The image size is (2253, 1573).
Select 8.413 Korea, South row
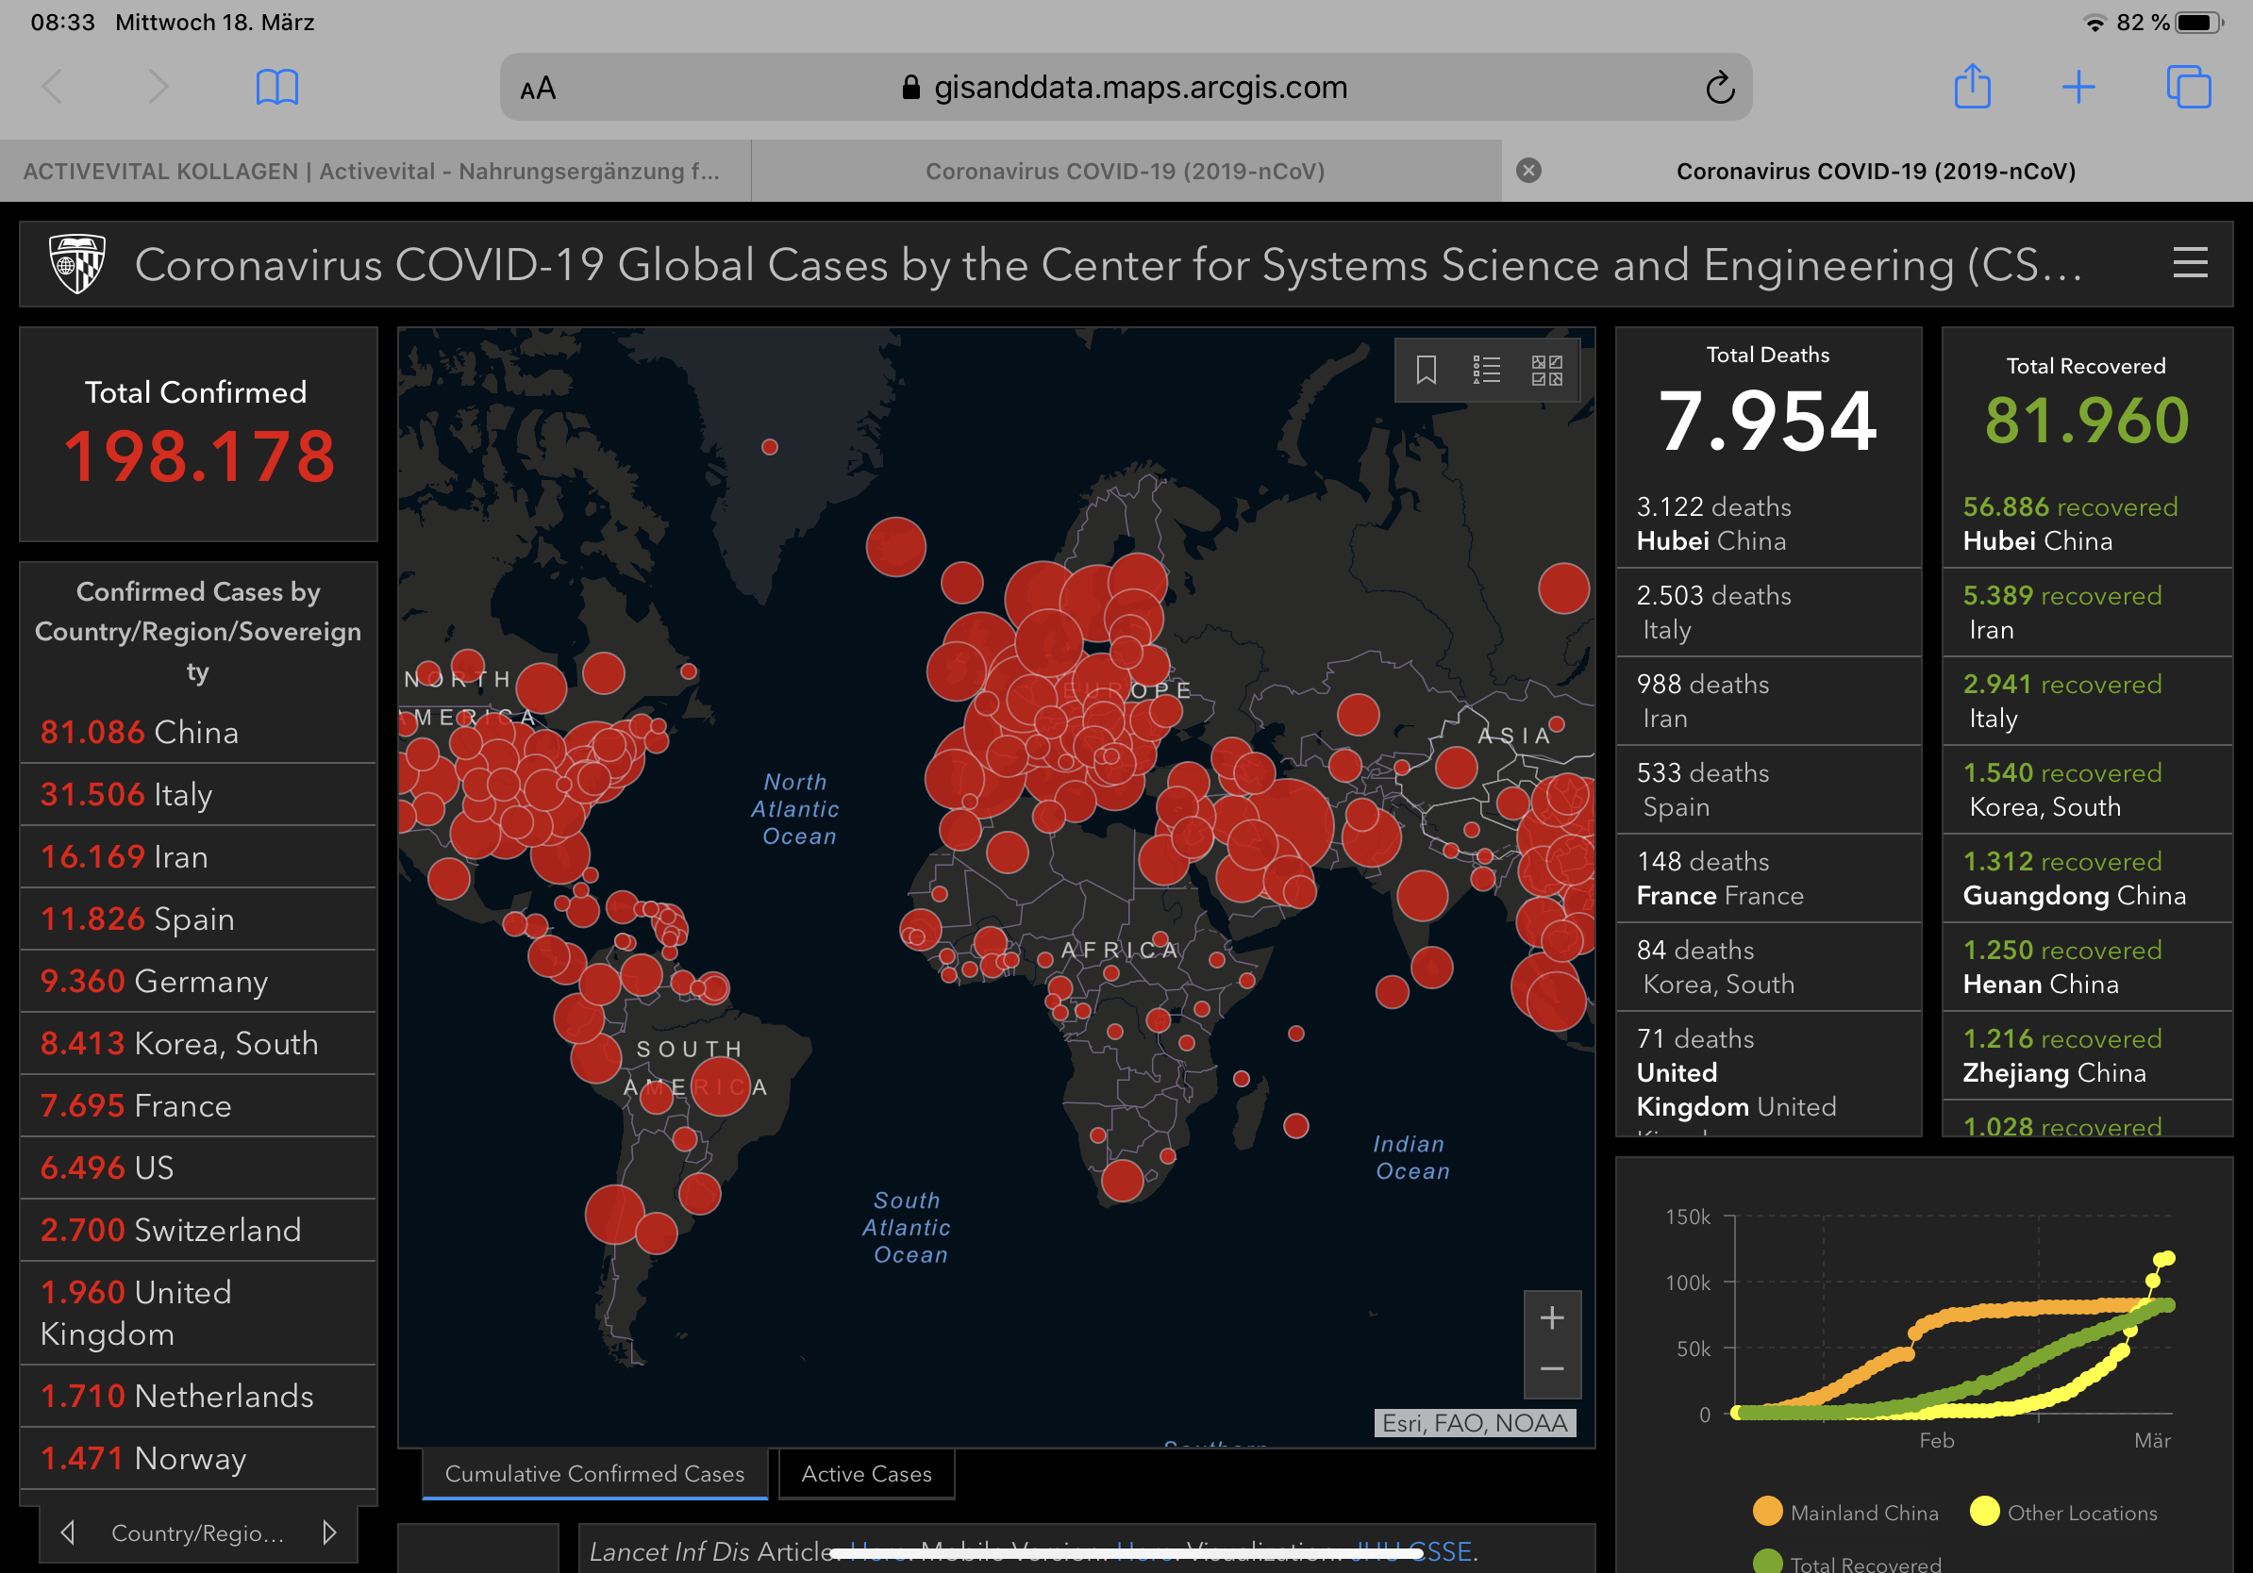[198, 1043]
